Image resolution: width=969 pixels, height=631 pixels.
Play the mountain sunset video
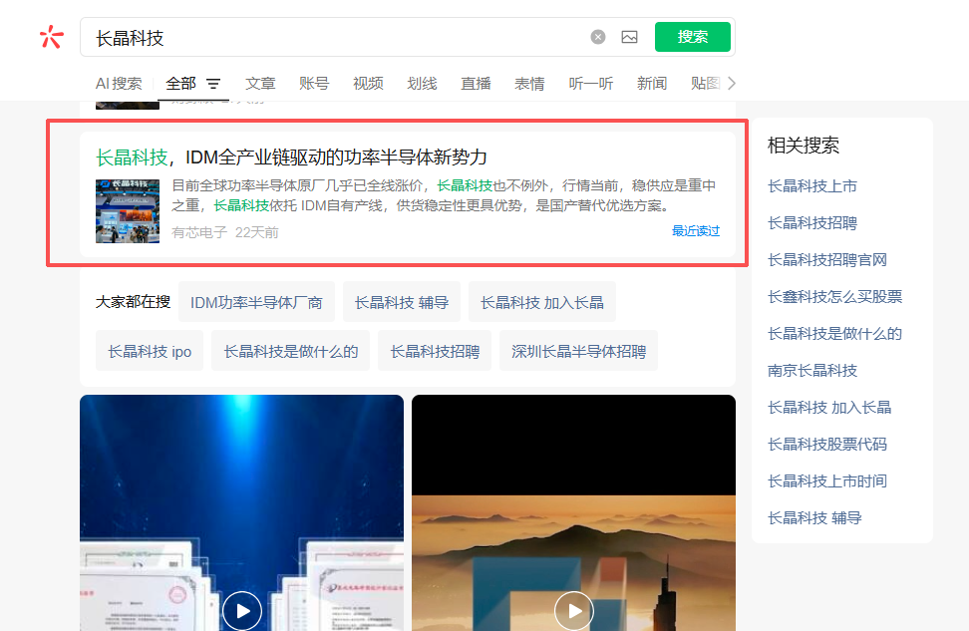574,611
